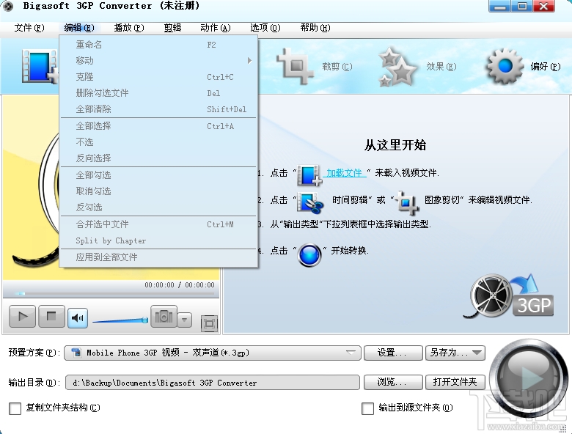572x434 pixels.
Task: Click the 3GP film reel logo
Action: pos(509,297)
